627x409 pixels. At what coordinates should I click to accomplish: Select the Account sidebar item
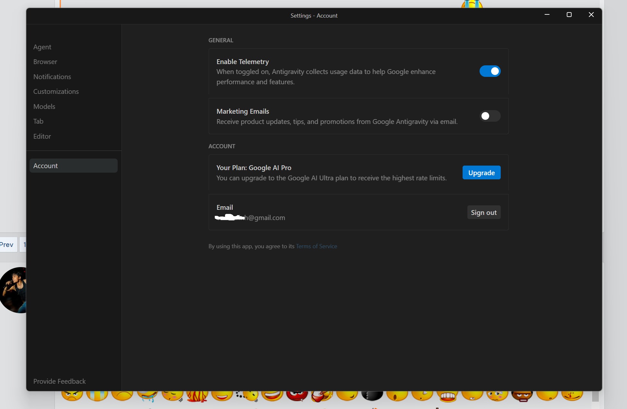[x=73, y=166]
